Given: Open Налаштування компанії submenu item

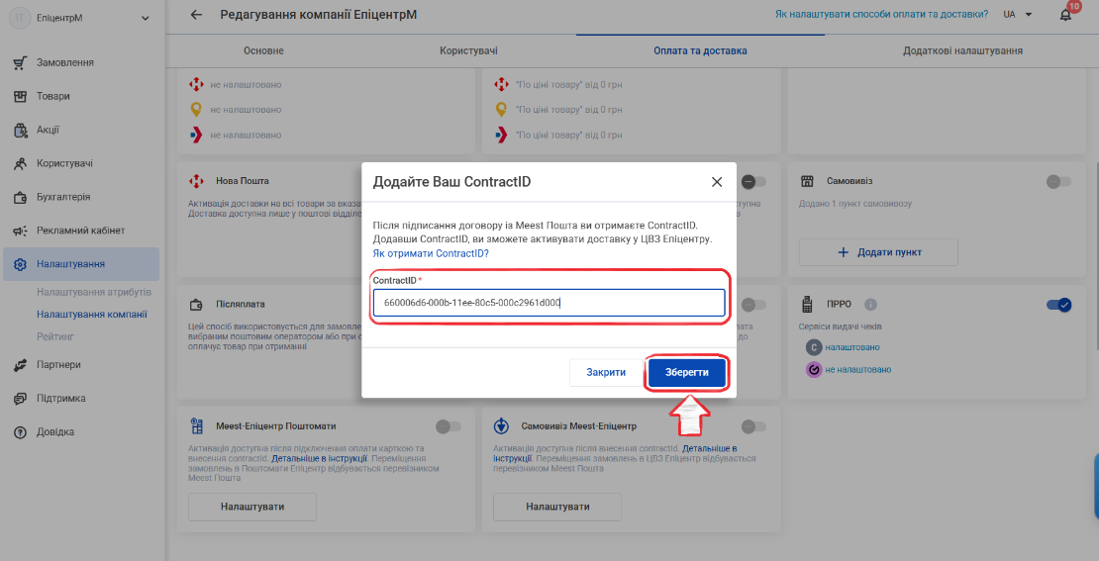Looking at the screenshot, I should [x=92, y=315].
